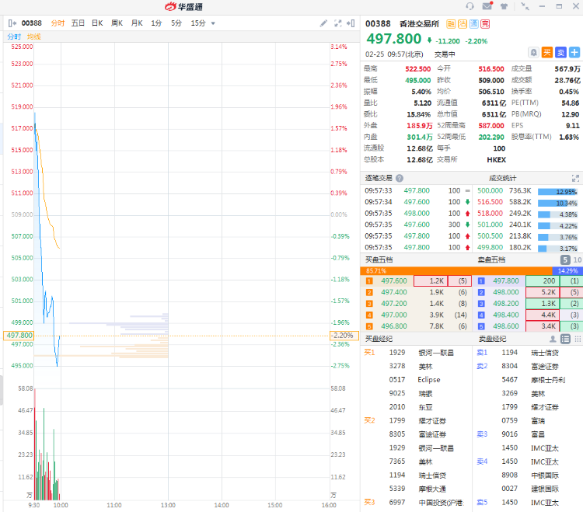
Task: Add stock to watchlist with plus icon
Action: tap(574, 53)
